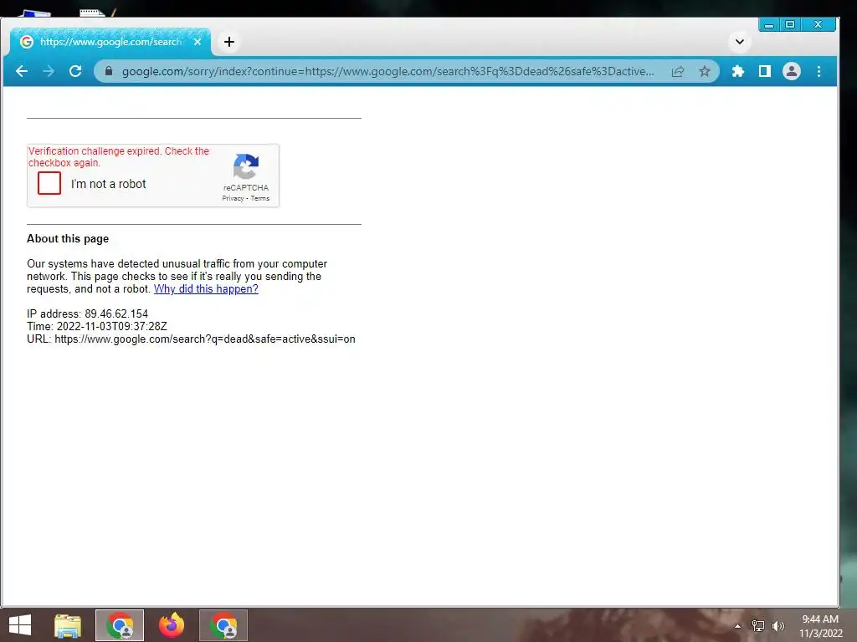Open a new tab with the plus button
Viewport: 857px width, 642px height.
point(229,42)
